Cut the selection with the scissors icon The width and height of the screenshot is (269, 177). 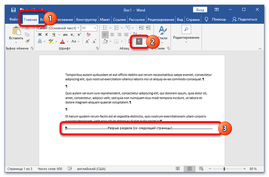pos(27,28)
